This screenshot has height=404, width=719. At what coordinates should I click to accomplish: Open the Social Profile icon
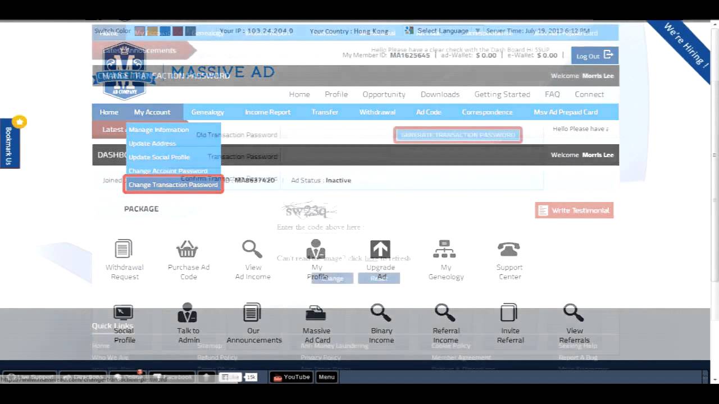(x=123, y=313)
